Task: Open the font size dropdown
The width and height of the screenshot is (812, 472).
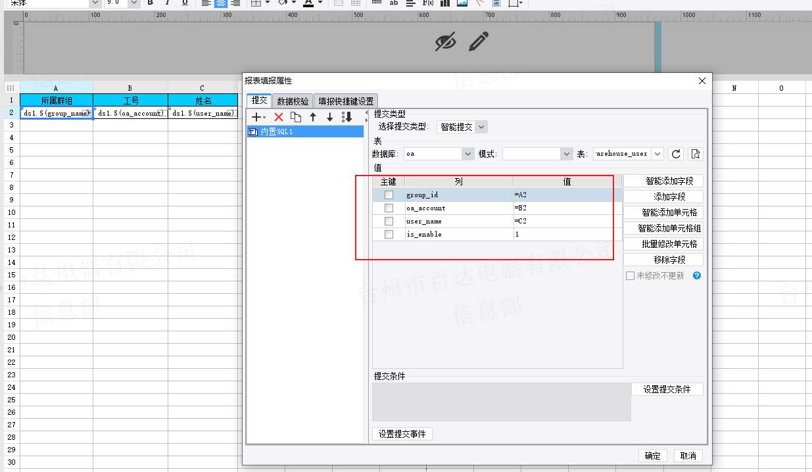Action: (x=134, y=3)
